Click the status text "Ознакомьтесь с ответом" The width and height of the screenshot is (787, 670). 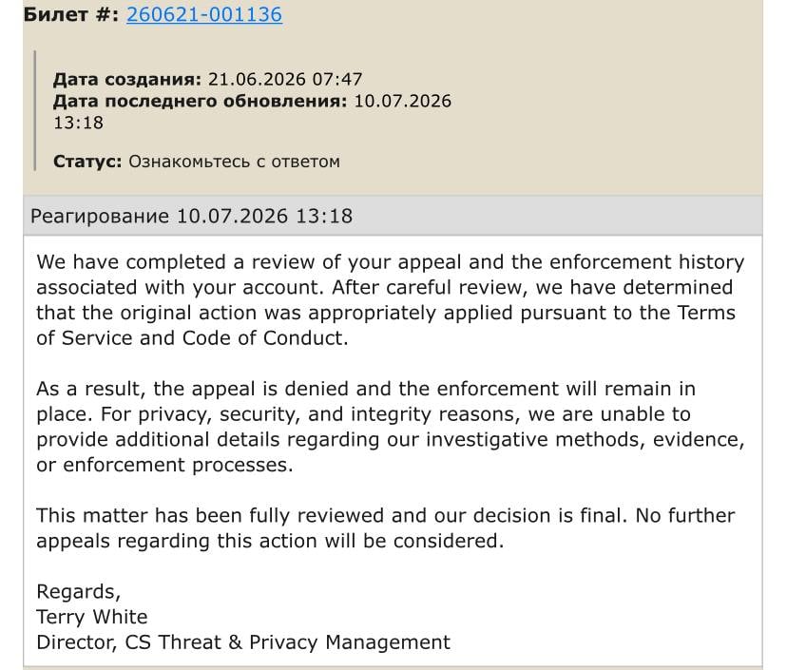[x=235, y=162]
